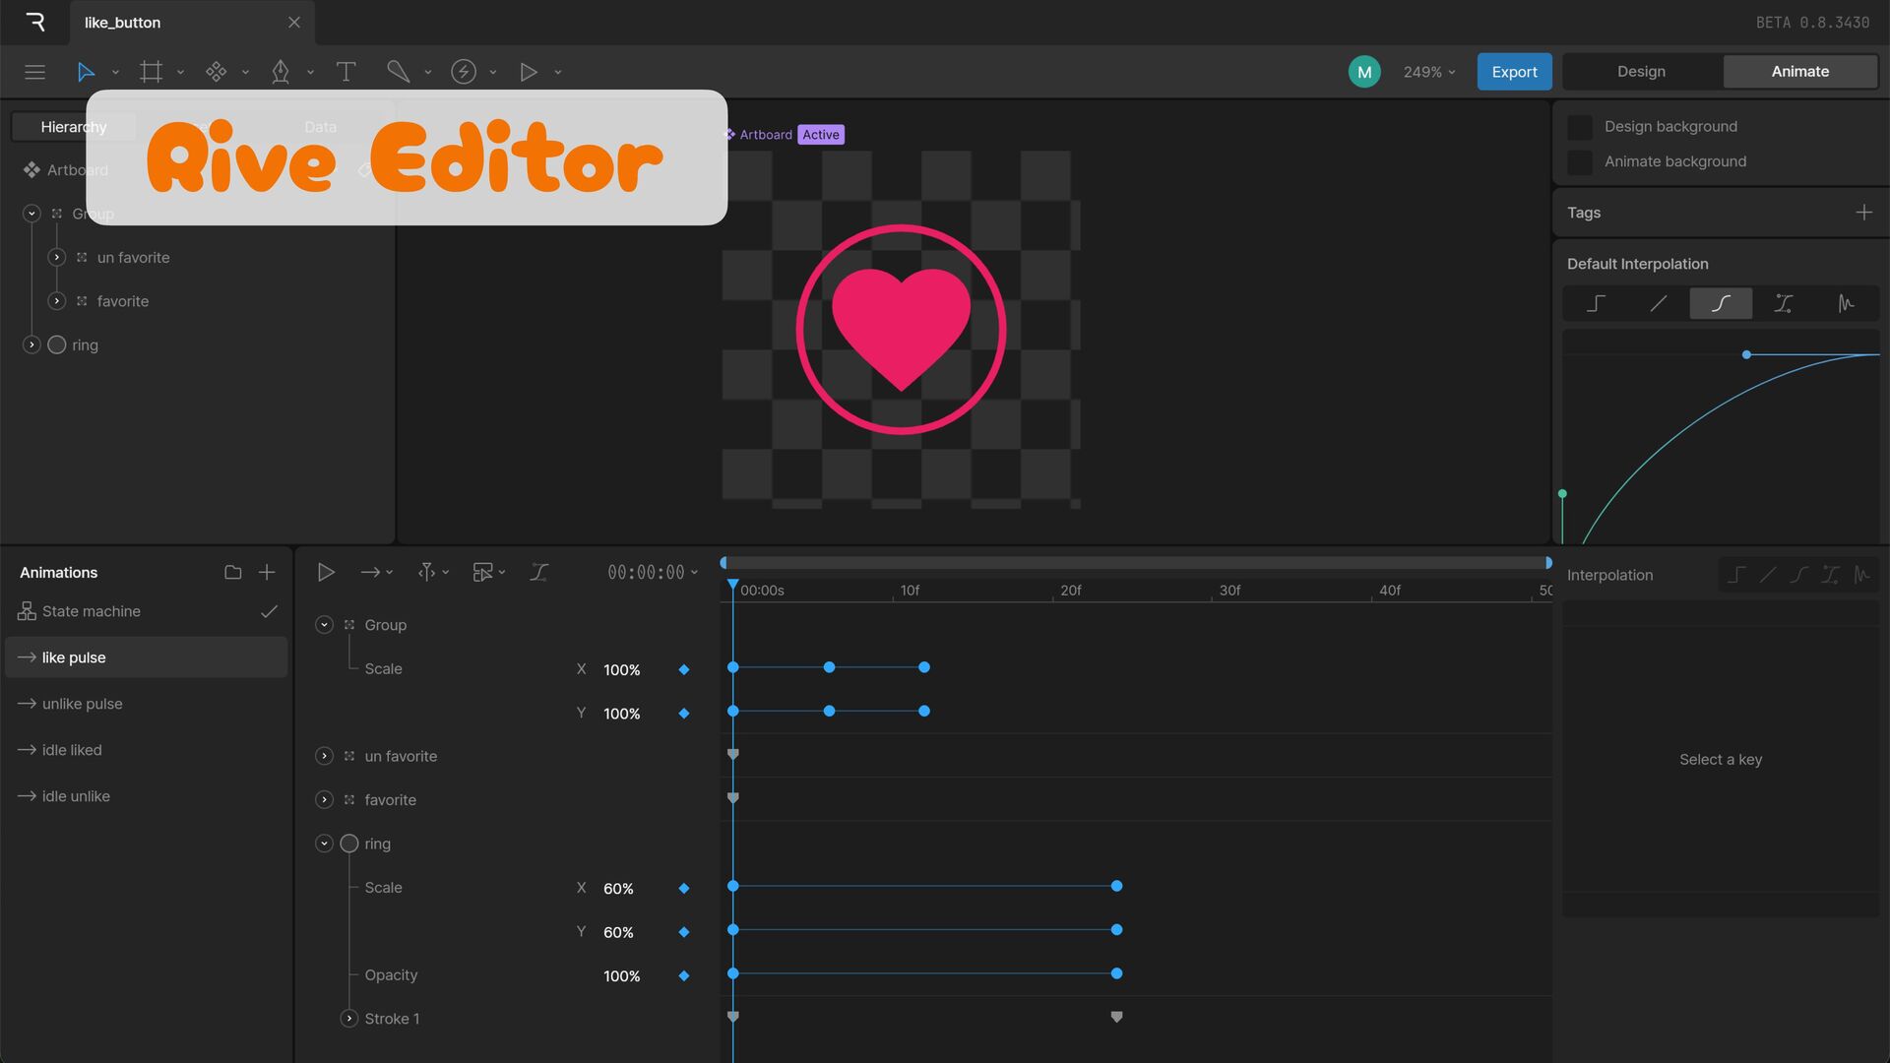Select the Bone tool
This screenshot has width=1890, height=1063.
tap(398, 72)
